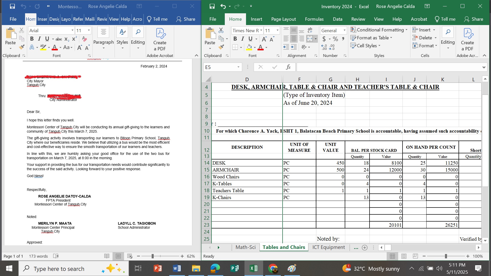This screenshot has width=491, height=276.
Task: Switch to ICT Equipment sheet tab
Action: [x=328, y=247]
